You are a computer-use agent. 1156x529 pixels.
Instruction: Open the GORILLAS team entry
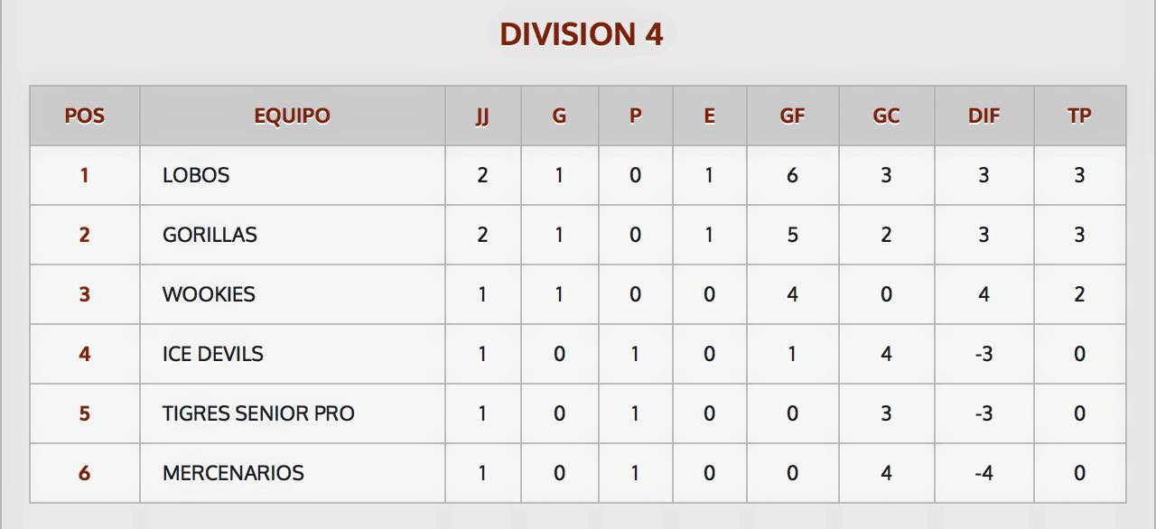pyautogui.click(x=210, y=235)
